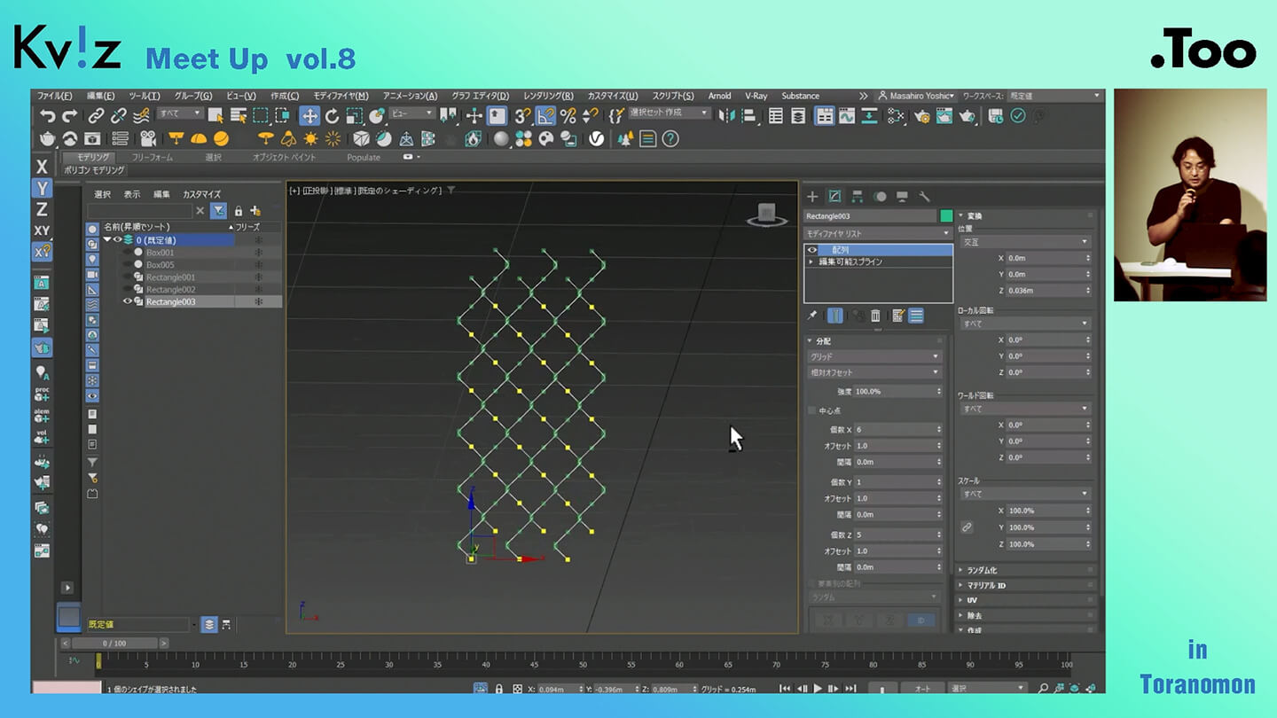1277x718 pixels.
Task: Open the Utilities wrench panel
Action: click(924, 197)
